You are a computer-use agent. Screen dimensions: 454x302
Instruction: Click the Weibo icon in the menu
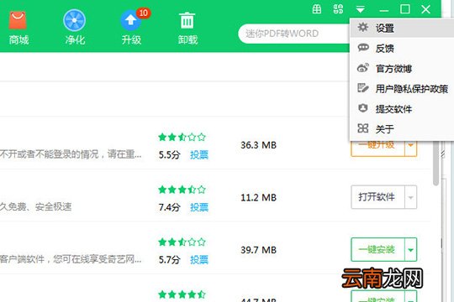(363, 68)
